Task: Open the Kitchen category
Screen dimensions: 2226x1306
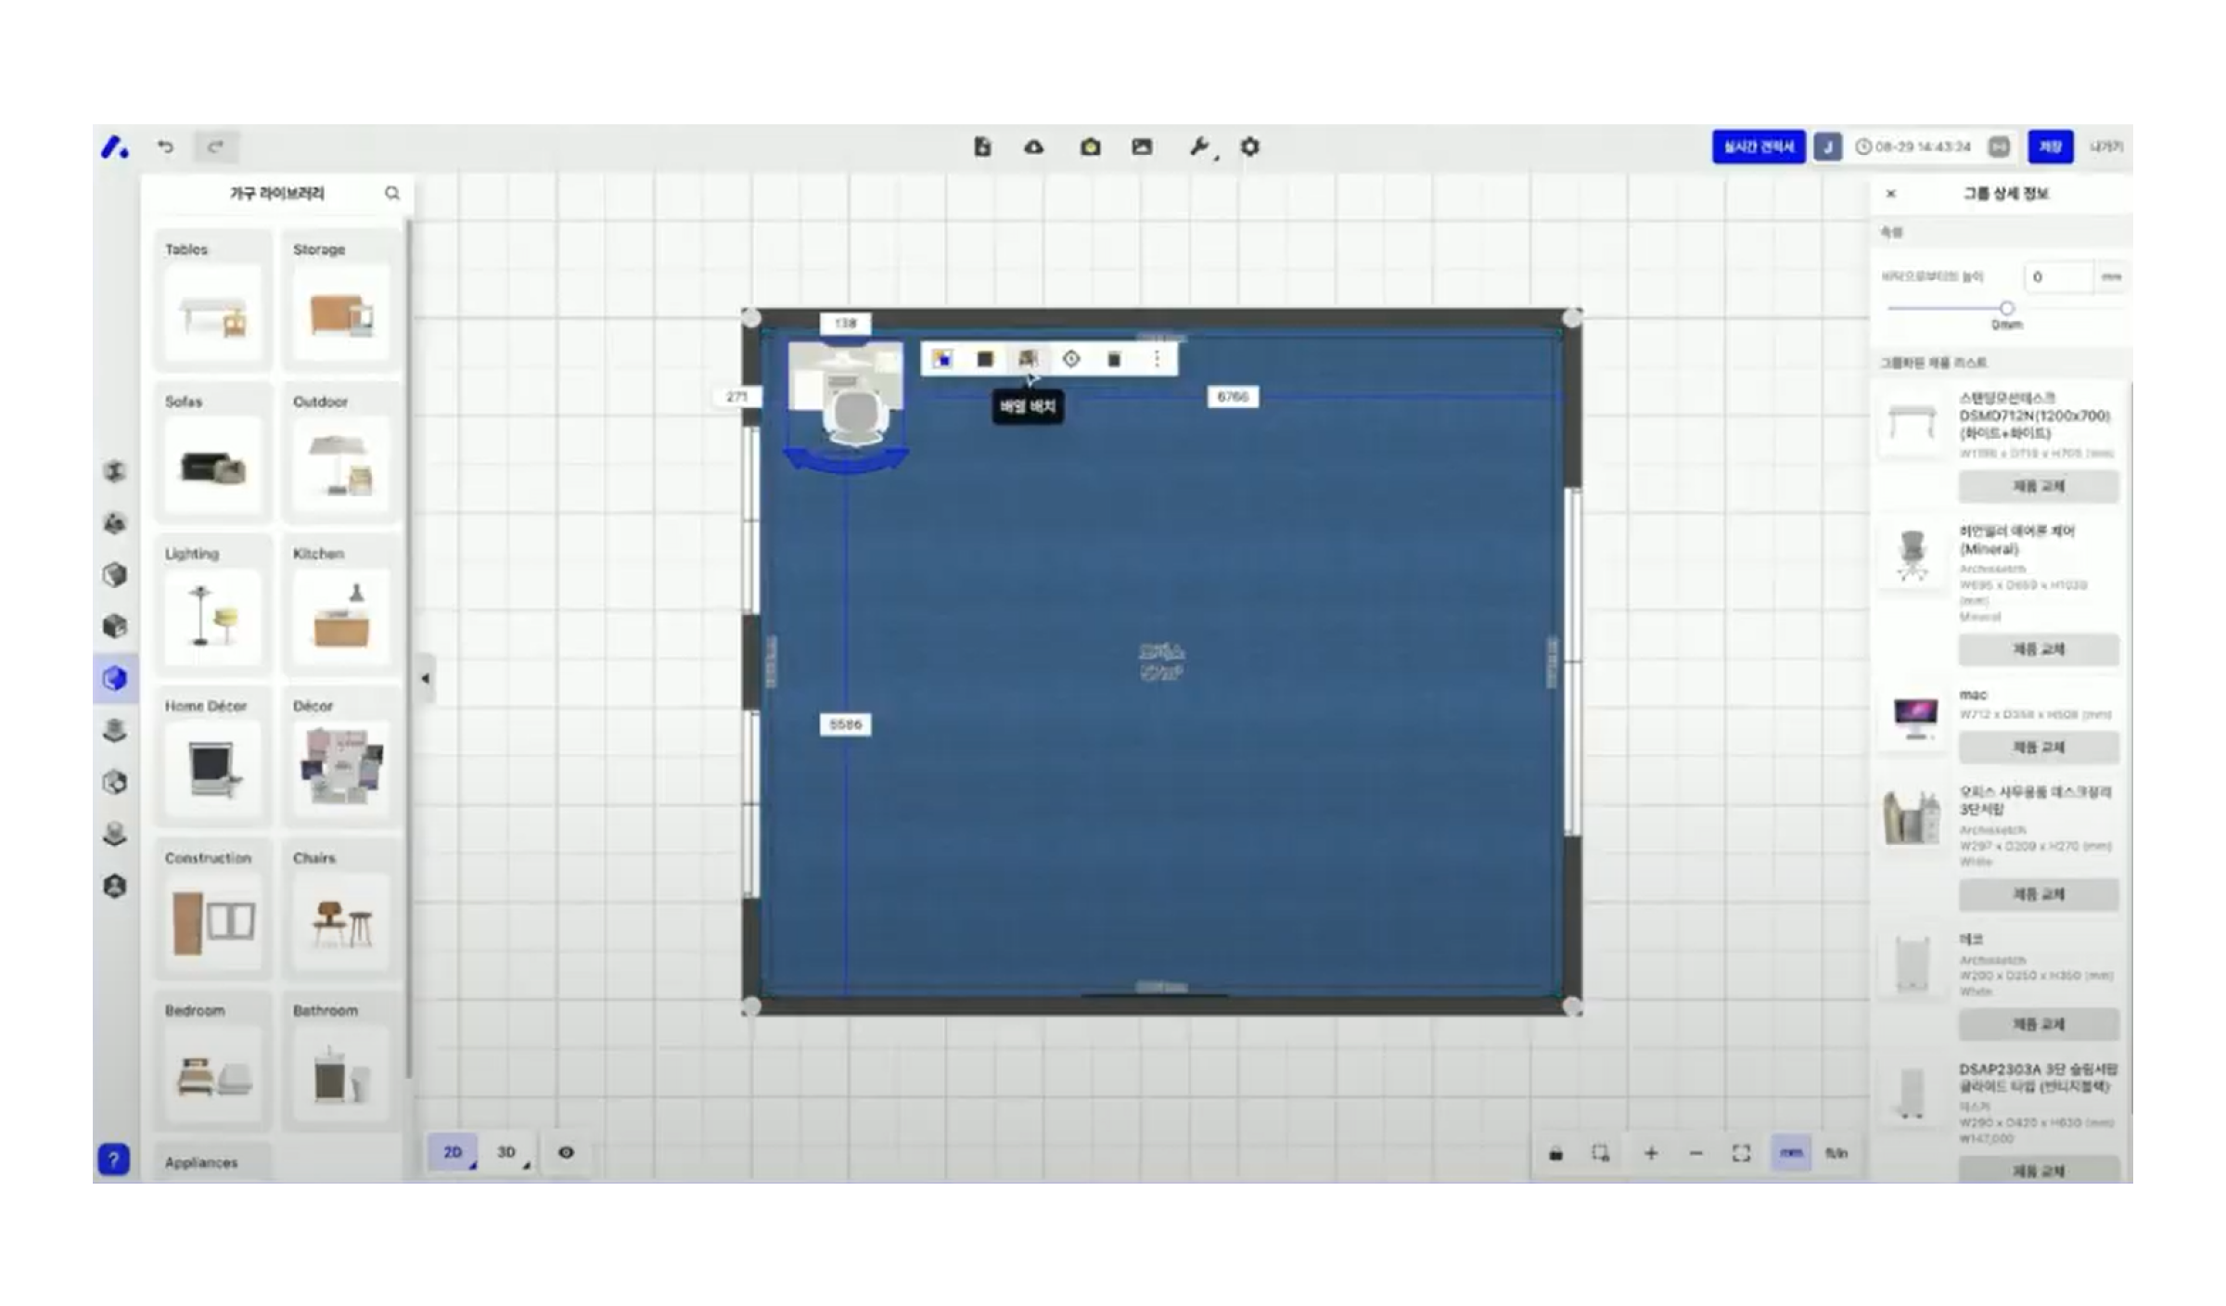Action: [341, 603]
